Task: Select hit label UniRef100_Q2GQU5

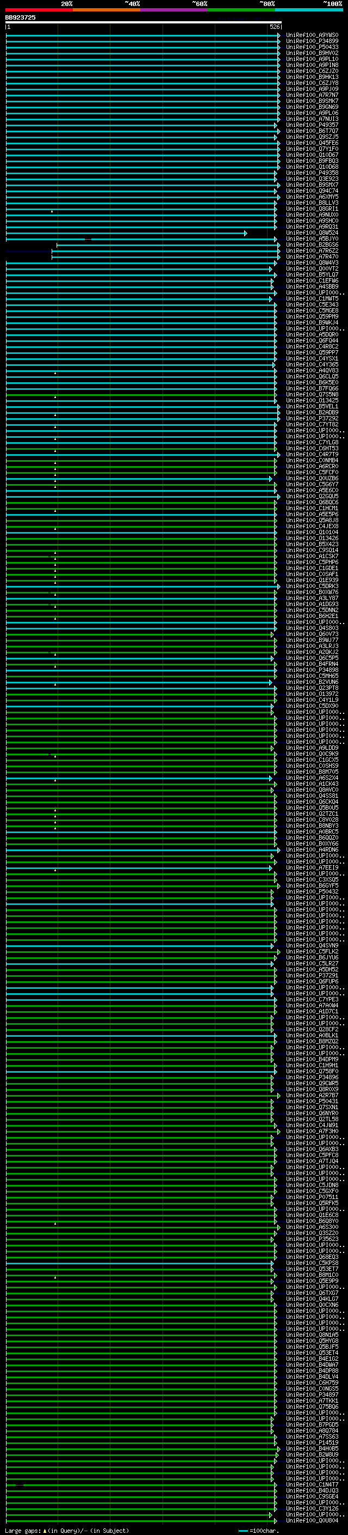Action: point(312,497)
